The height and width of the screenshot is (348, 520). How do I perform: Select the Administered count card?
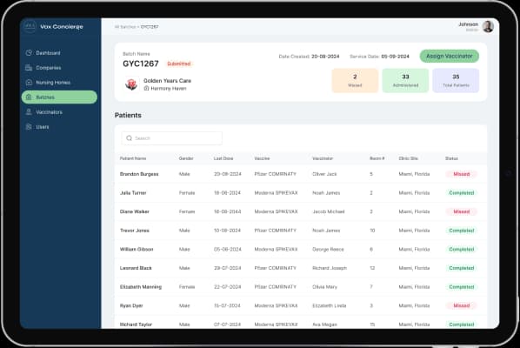click(405, 81)
